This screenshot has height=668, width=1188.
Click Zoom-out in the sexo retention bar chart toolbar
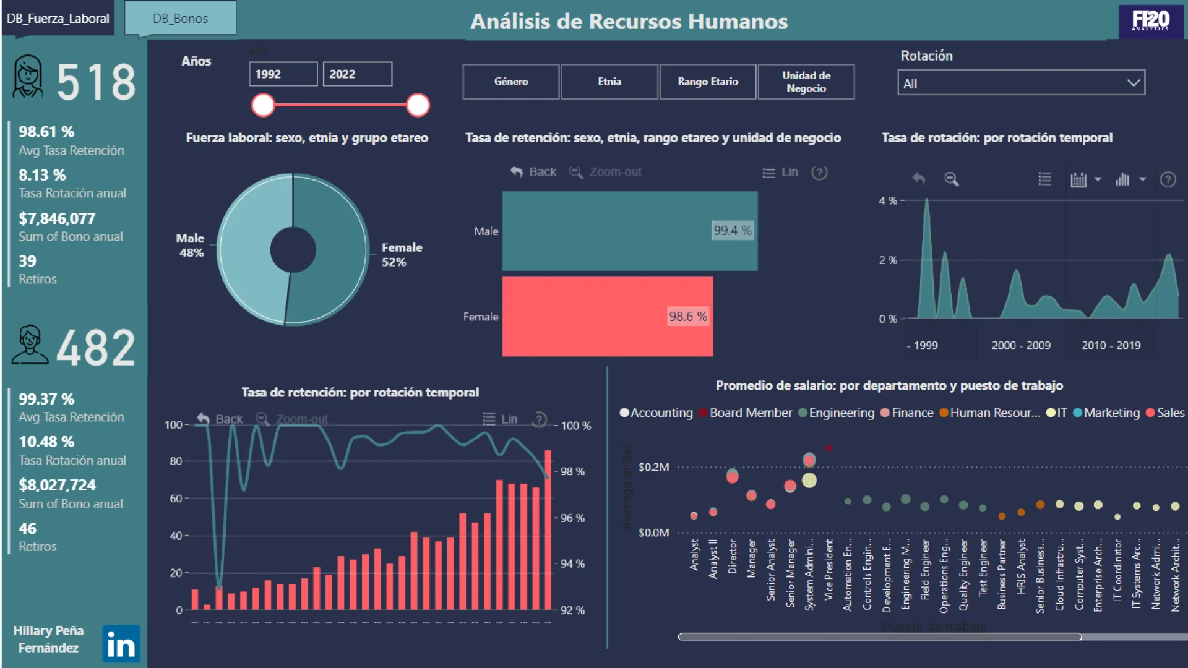coord(606,172)
